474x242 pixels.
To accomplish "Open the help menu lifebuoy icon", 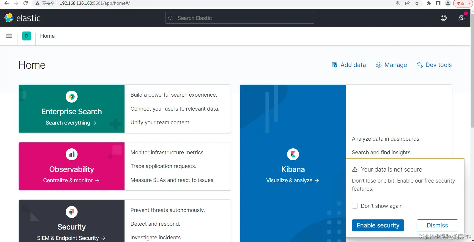I will (x=444, y=18).
